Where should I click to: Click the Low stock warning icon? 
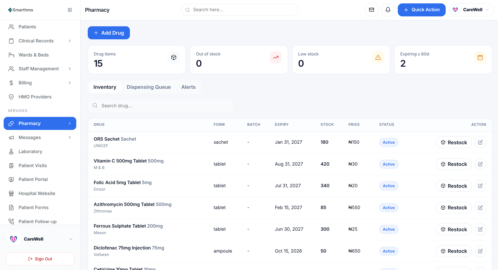[x=378, y=58]
